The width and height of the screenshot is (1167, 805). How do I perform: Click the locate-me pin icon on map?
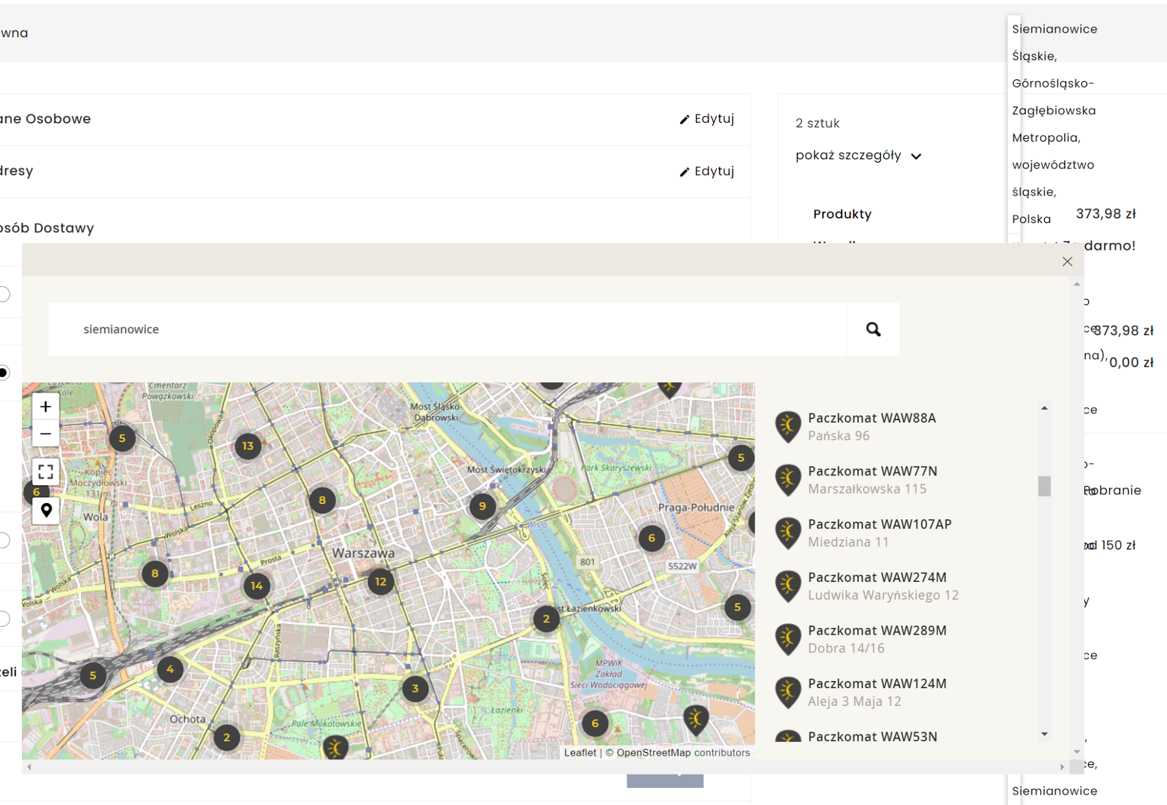coord(46,511)
